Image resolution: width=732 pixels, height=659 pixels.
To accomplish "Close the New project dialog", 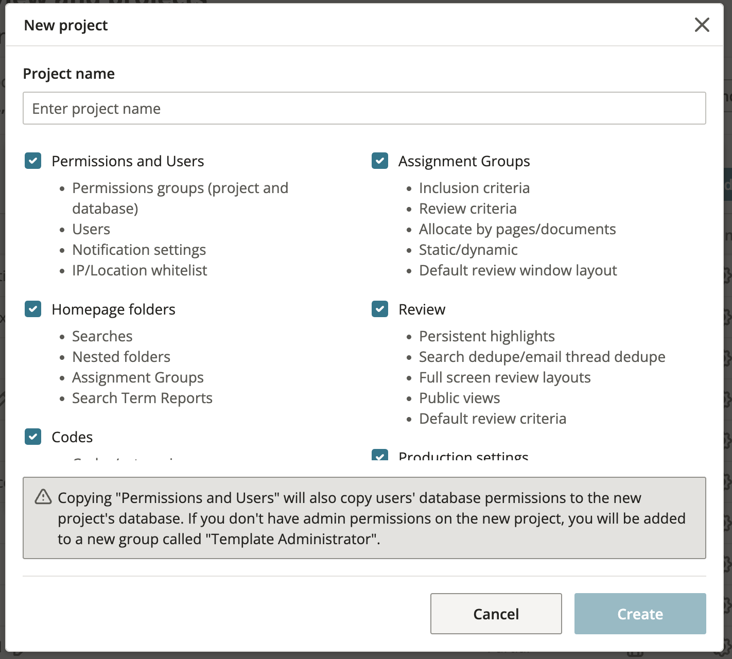I will pos(702,25).
